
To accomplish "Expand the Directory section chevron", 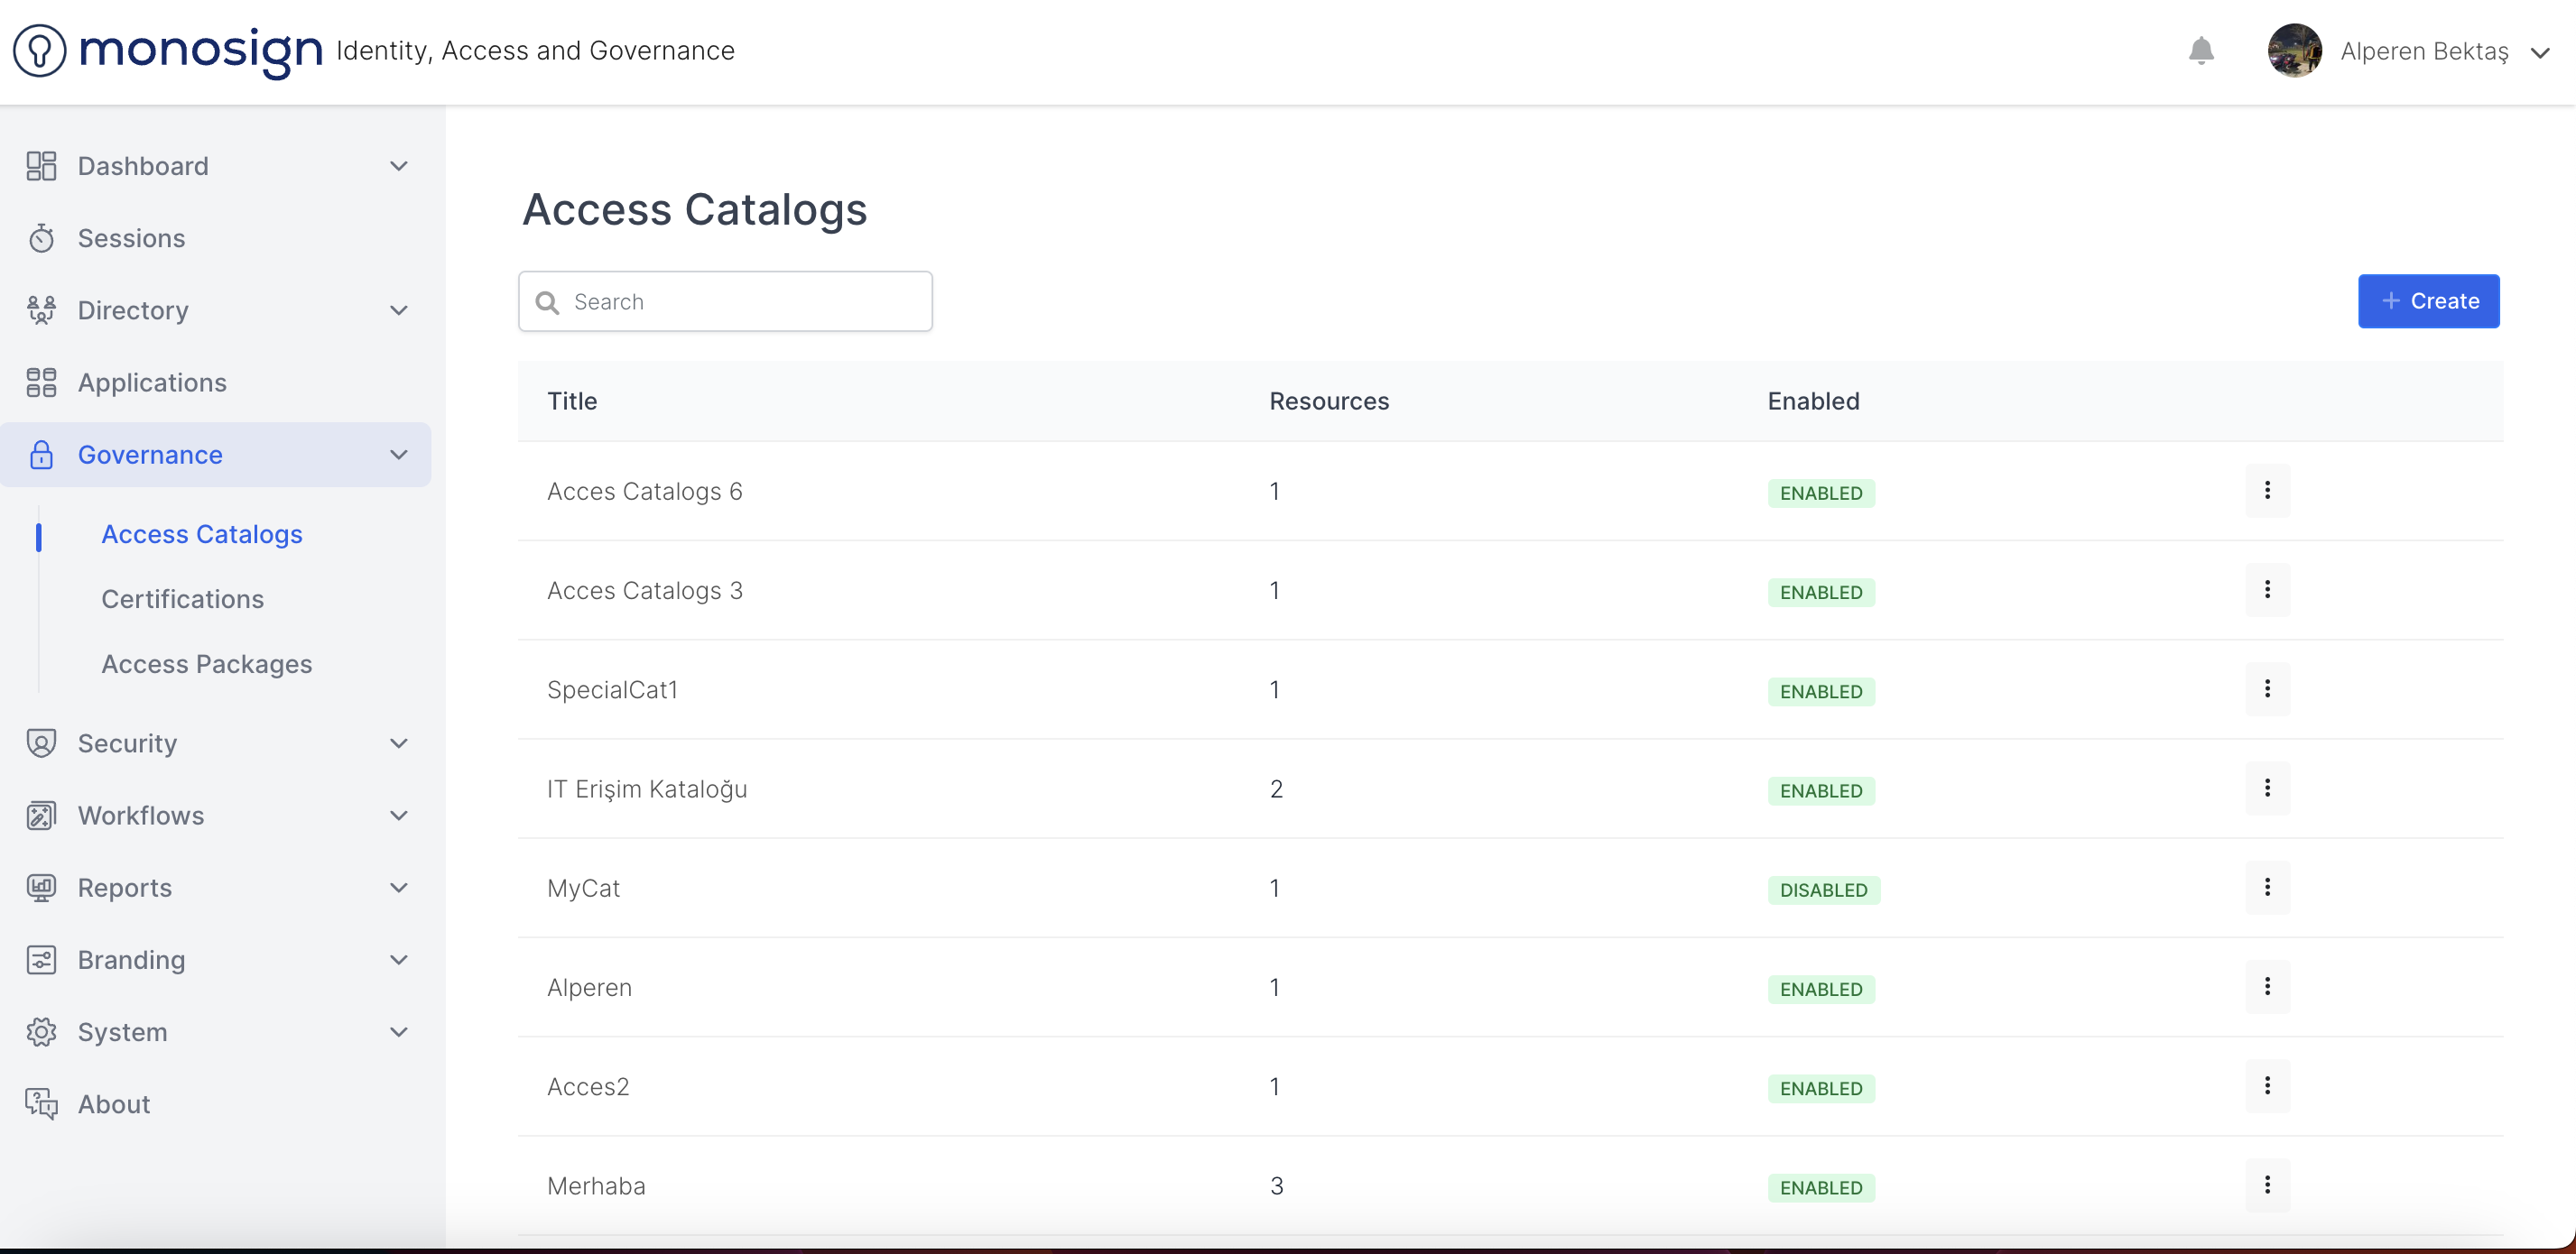I will point(398,309).
